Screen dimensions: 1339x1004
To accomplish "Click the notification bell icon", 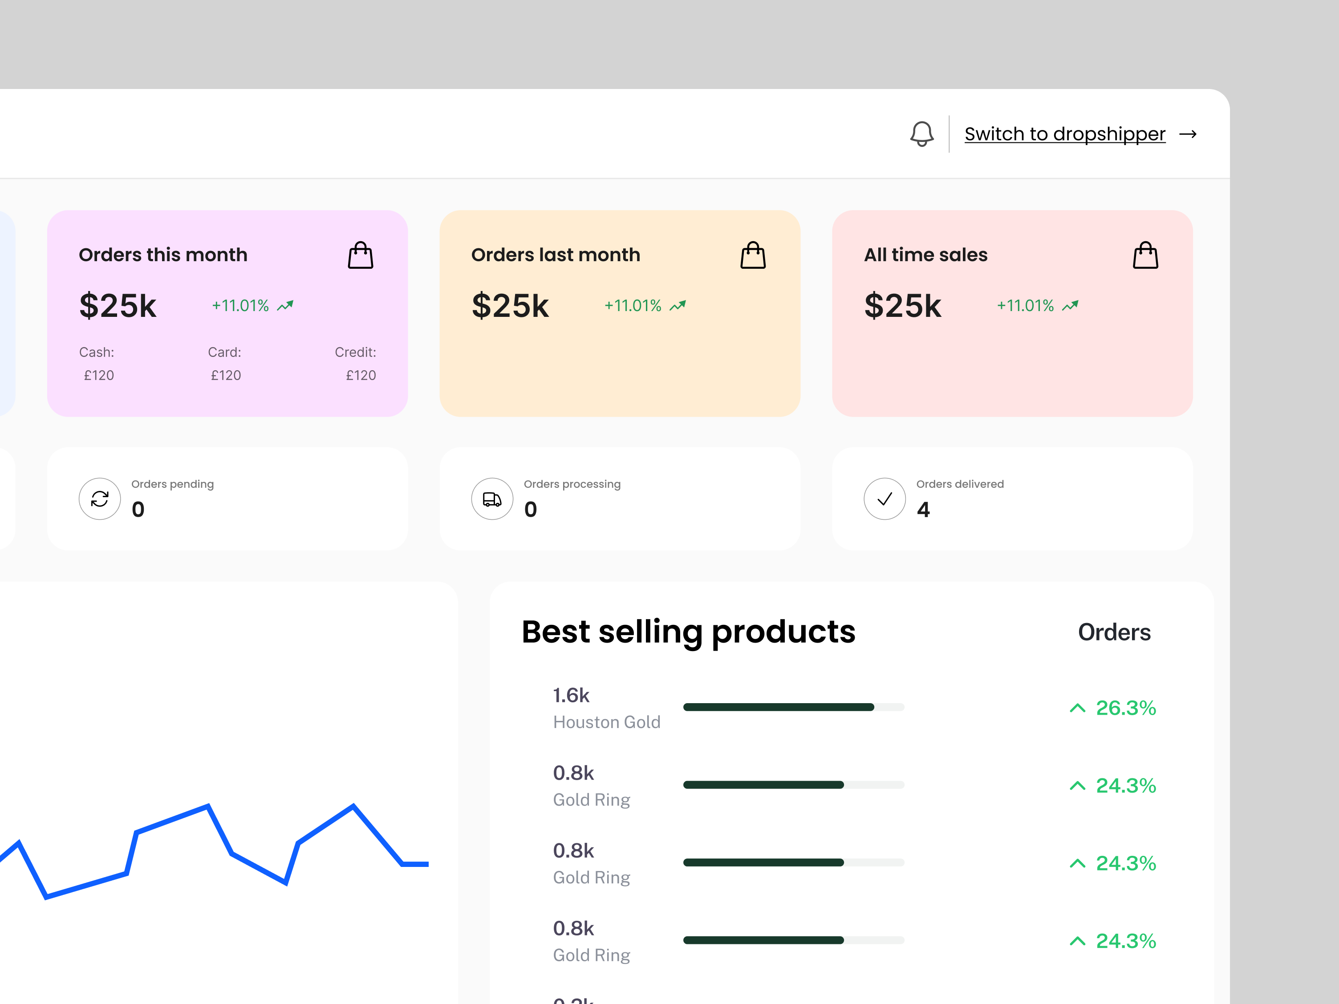I will tap(922, 133).
